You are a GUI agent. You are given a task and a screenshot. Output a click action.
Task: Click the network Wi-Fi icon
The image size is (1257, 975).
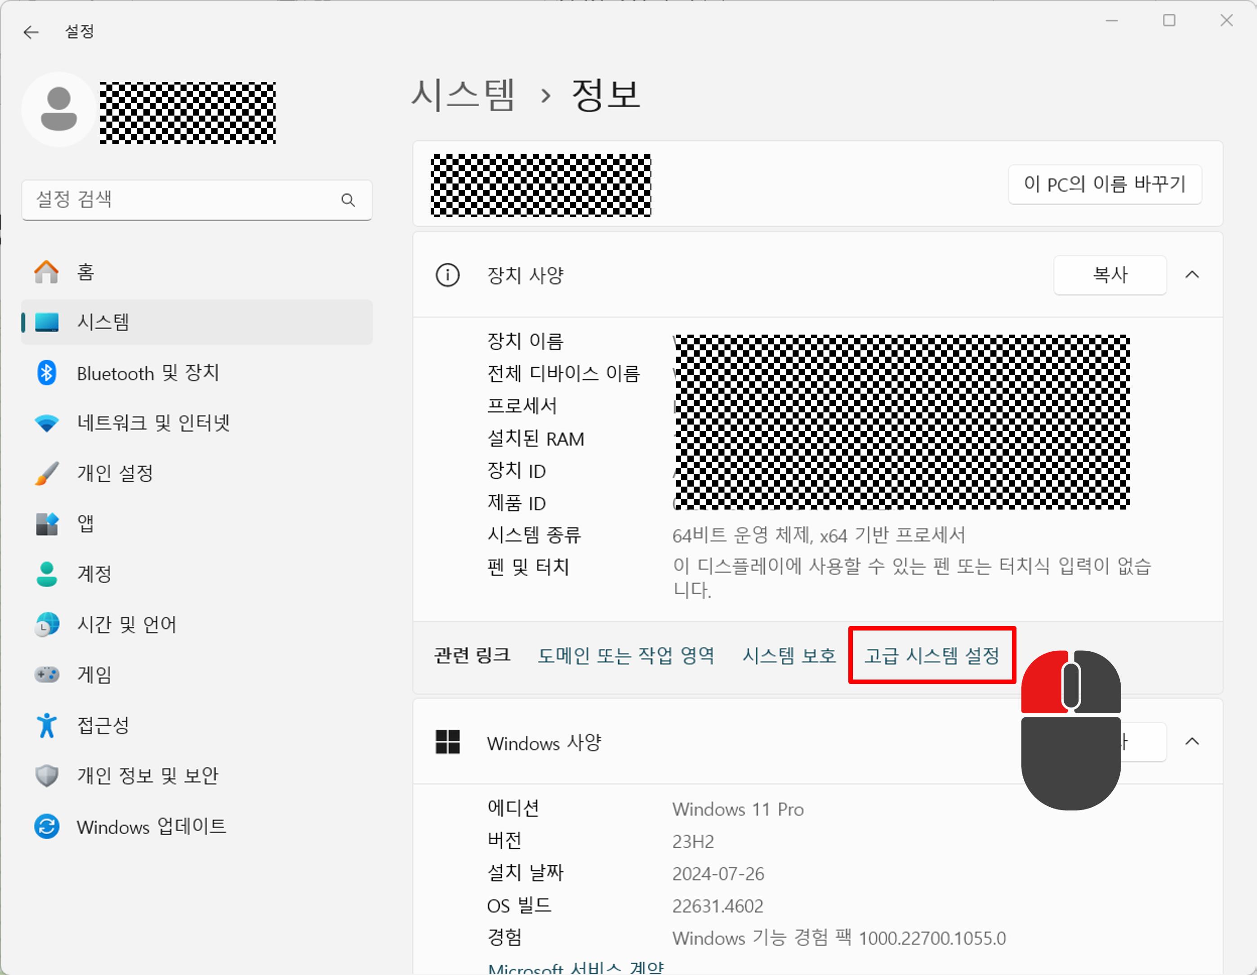pyautogui.click(x=47, y=423)
